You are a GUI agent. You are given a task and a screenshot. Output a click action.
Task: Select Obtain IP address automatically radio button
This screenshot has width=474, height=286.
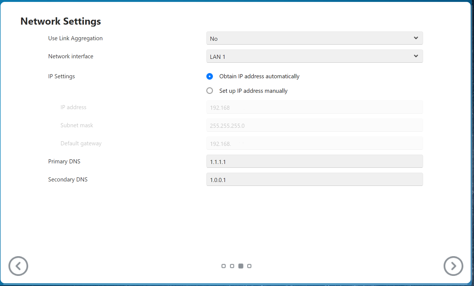210,76
